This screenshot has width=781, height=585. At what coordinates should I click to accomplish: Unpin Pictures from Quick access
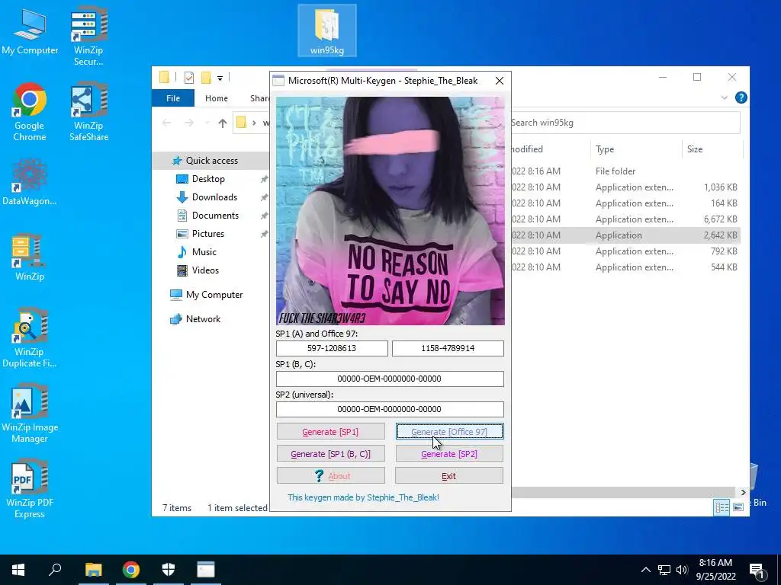point(264,234)
